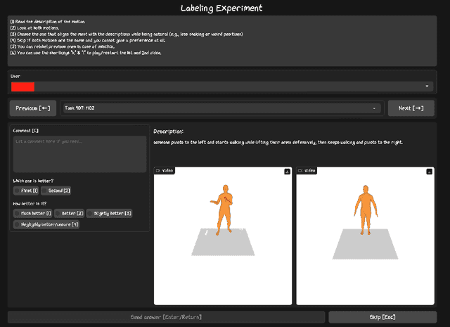This screenshot has width=450, height=327.
Task: Select the 'First [1]' radio option
Action: pyautogui.click(x=17, y=191)
